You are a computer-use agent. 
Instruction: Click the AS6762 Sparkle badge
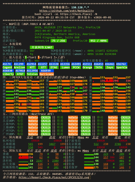(122, 66)
